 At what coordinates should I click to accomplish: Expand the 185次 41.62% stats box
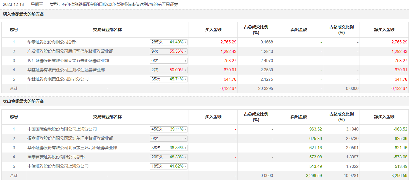(x=186, y=166)
